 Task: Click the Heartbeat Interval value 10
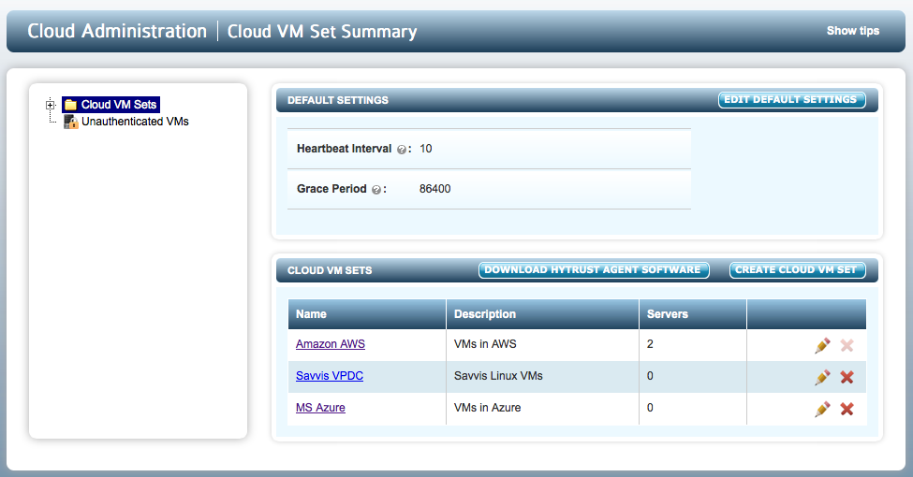426,149
